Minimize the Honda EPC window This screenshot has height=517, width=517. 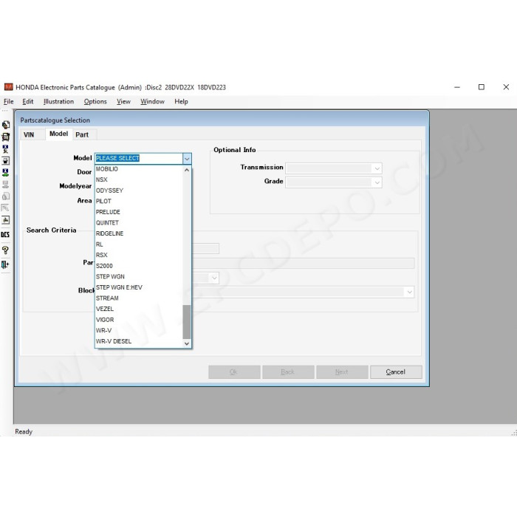pyautogui.click(x=457, y=87)
